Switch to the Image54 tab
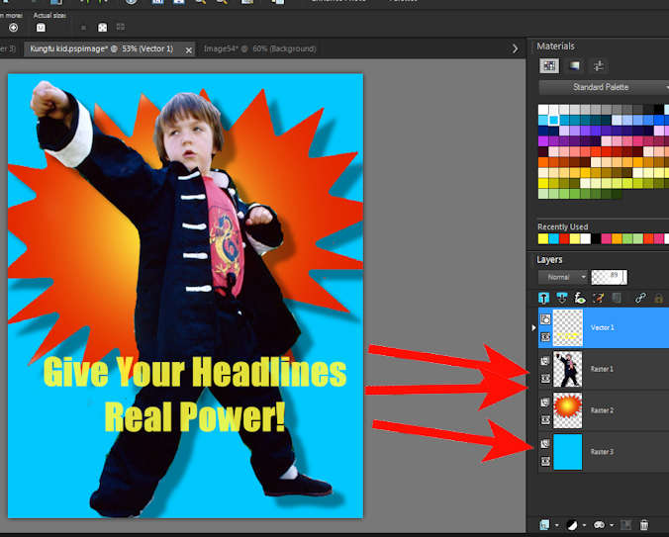This screenshot has height=537, width=669. (260, 49)
